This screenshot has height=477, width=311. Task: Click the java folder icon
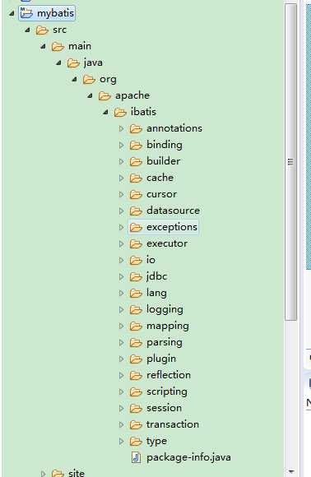tap(73, 63)
